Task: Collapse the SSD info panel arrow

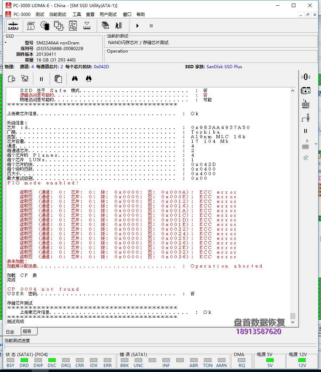Action: (5, 43)
